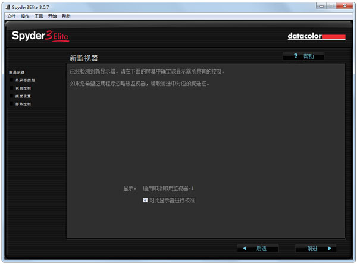Open the 帮助 menu in menu bar
The width and height of the screenshot is (357, 264).
[x=66, y=16]
